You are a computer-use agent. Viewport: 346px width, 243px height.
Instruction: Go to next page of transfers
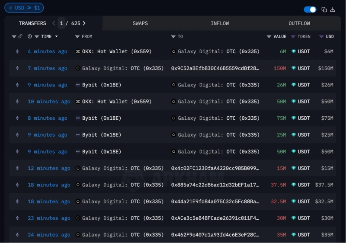84,23
